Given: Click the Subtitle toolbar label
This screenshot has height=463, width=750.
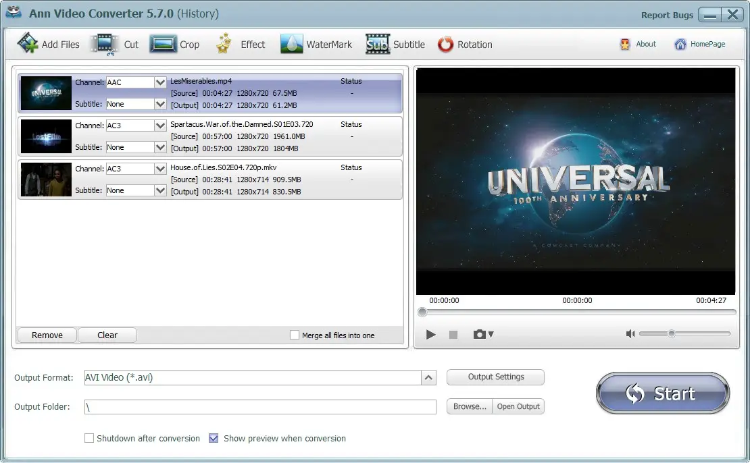Looking at the screenshot, I should [x=409, y=45].
